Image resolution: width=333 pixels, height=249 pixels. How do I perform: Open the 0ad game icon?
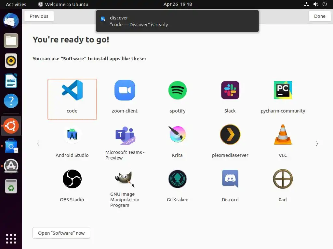[283, 179]
